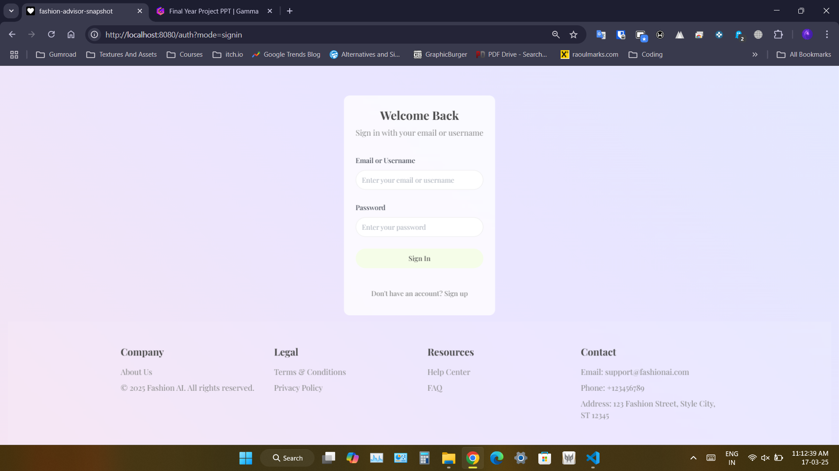This screenshot has height=471, width=839.
Task: Focus the Email or Username field
Action: 419,180
